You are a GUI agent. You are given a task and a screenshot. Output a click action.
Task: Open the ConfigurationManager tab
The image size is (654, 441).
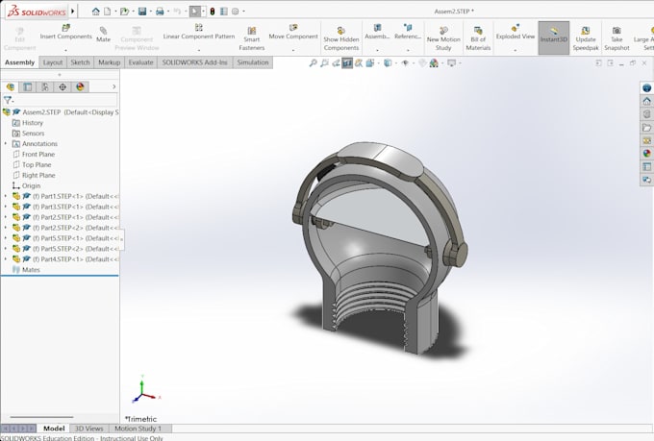tap(45, 86)
